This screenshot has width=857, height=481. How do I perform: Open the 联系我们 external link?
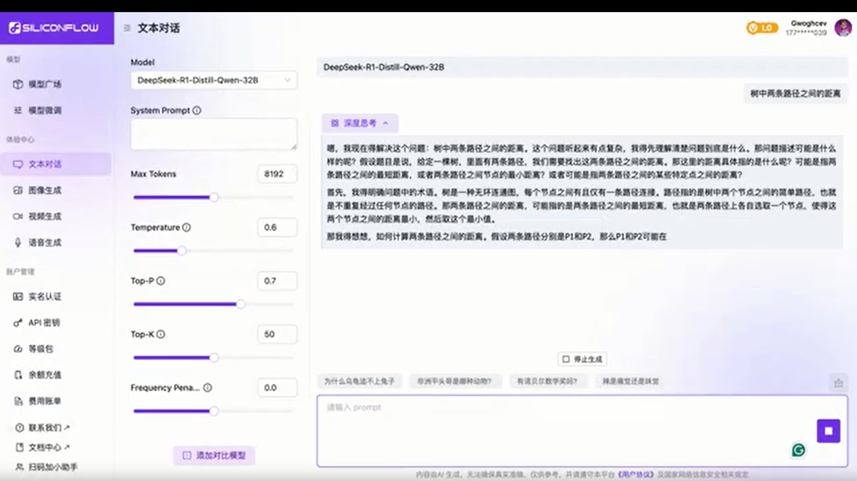(43, 428)
